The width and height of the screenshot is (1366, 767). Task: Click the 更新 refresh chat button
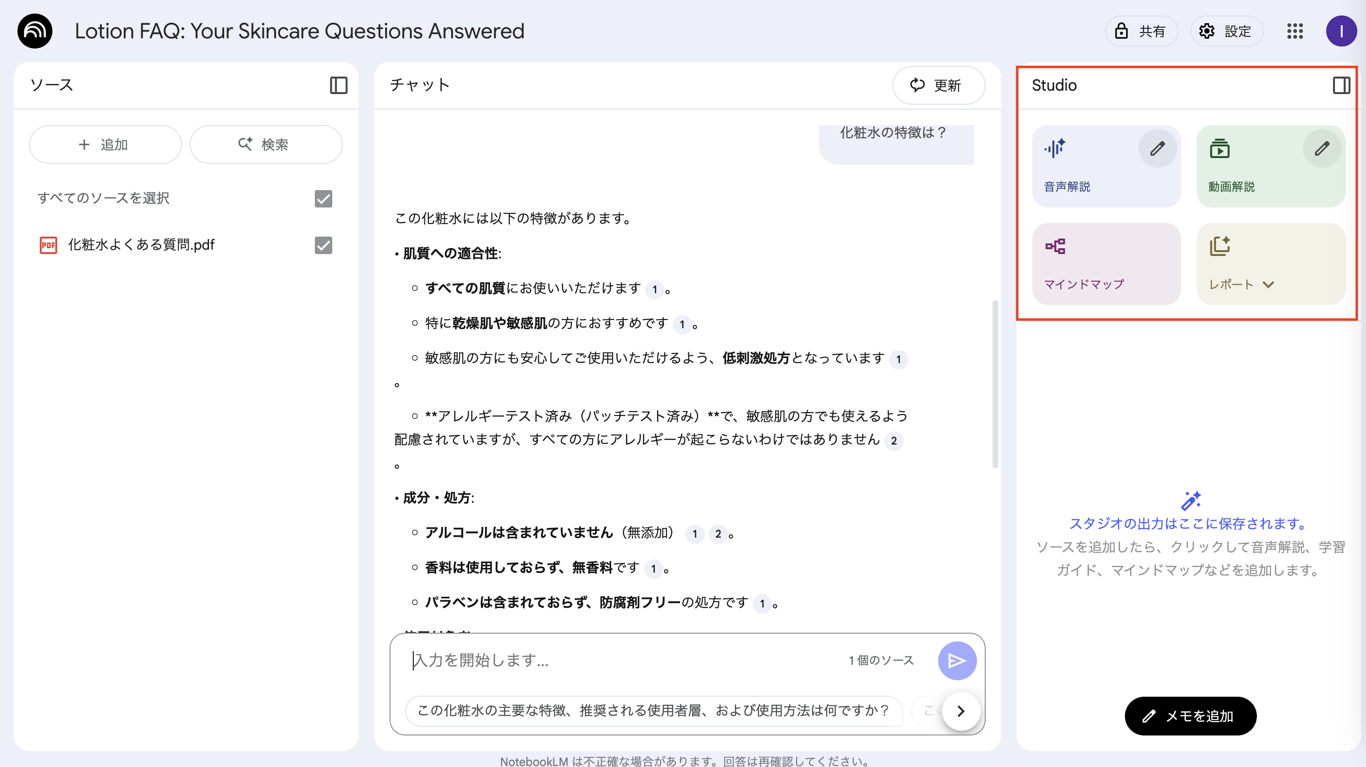(938, 85)
